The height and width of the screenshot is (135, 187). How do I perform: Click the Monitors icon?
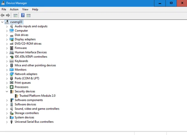click(12, 70)
